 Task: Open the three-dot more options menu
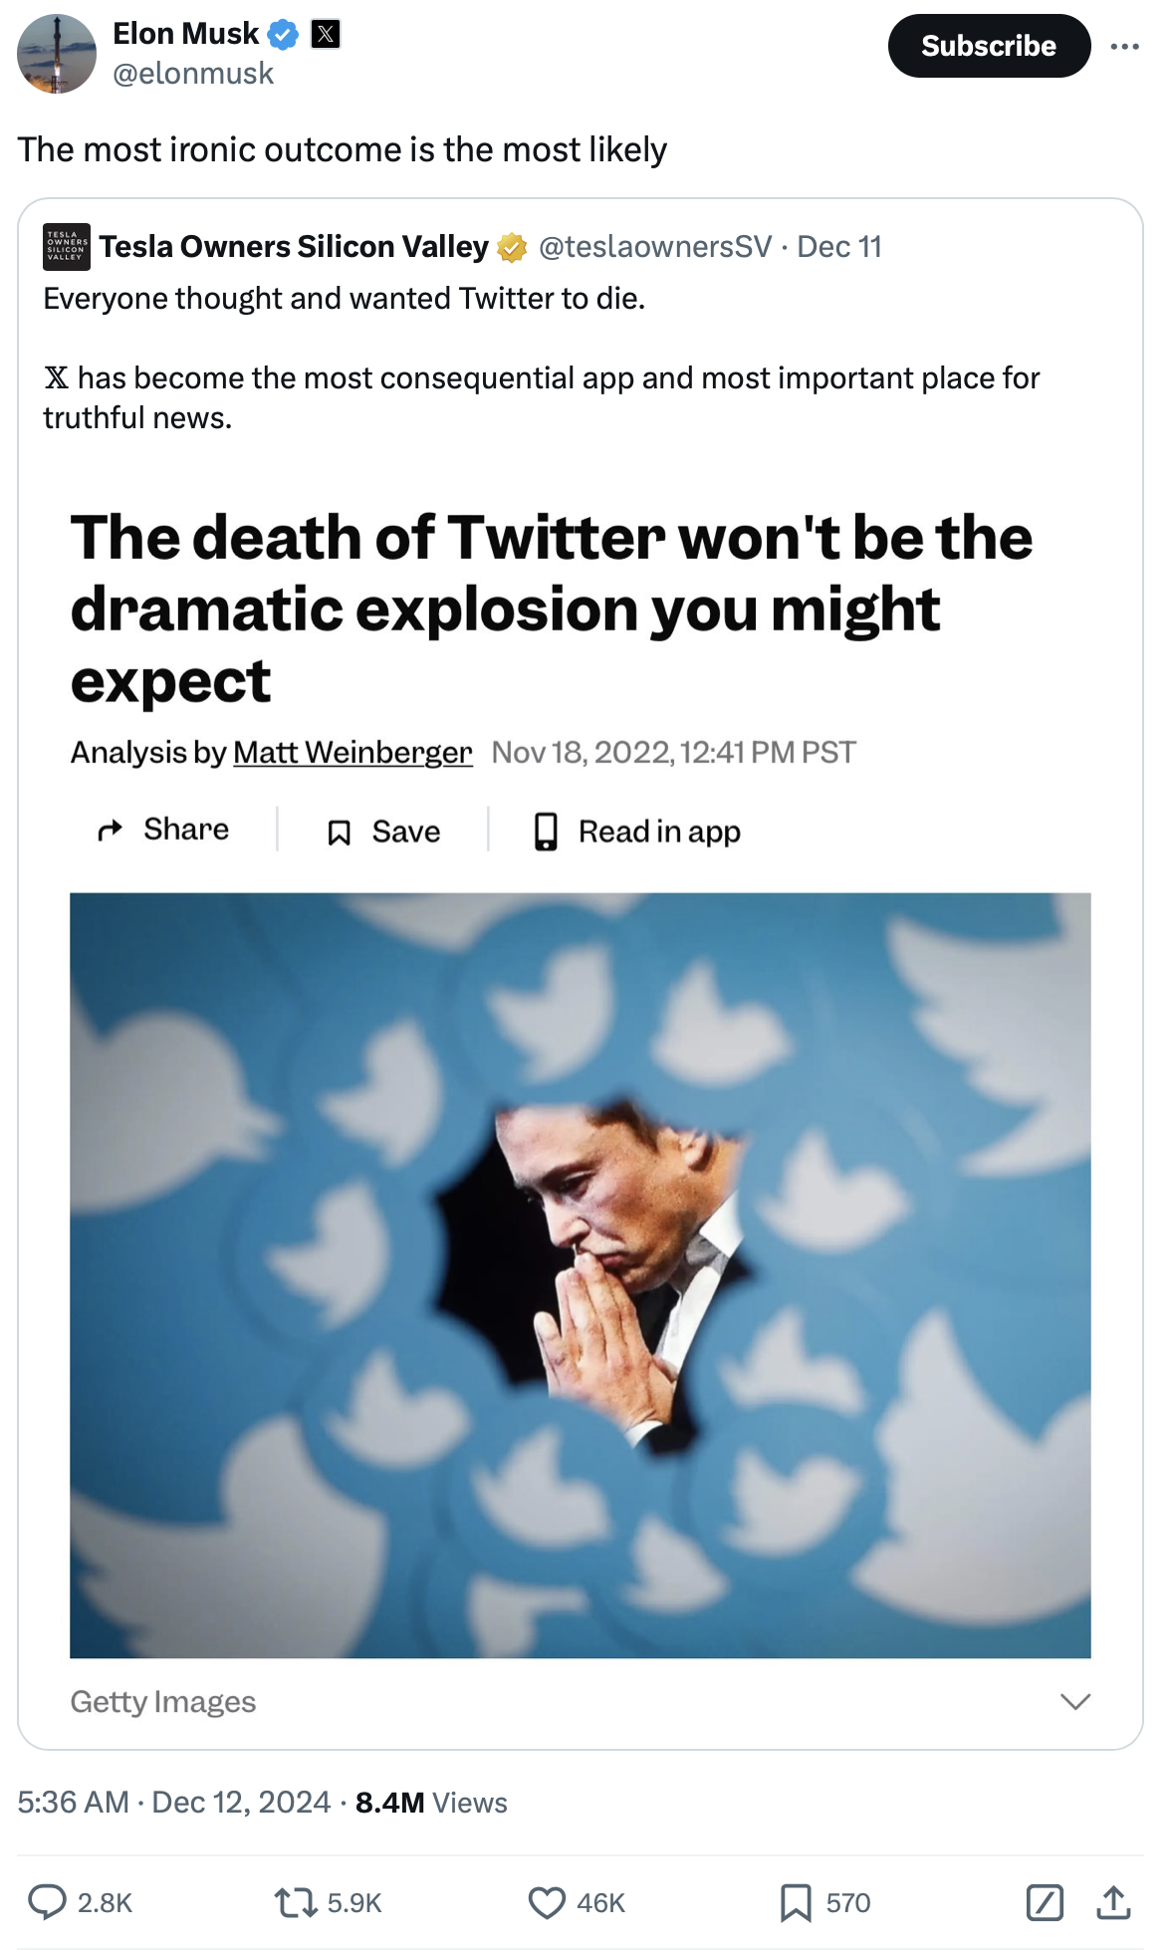point(1124,46)
